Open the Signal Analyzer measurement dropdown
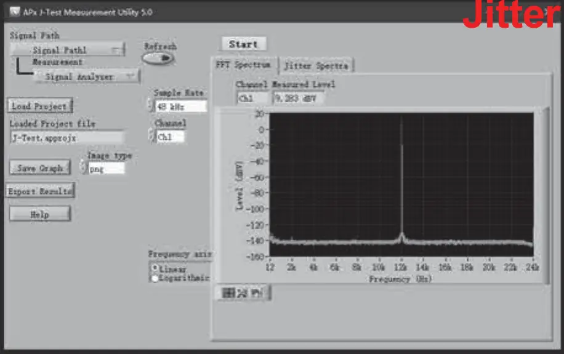 87,76
